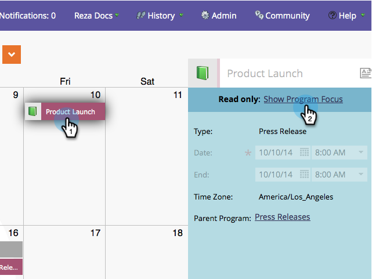The image size is (372, 279).
Task: Open the start Date calendar picker icon
Action: (x=304, y=153)
